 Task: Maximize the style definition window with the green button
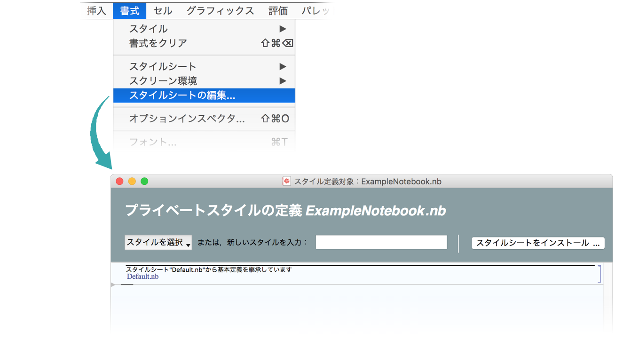coord(144,181)
